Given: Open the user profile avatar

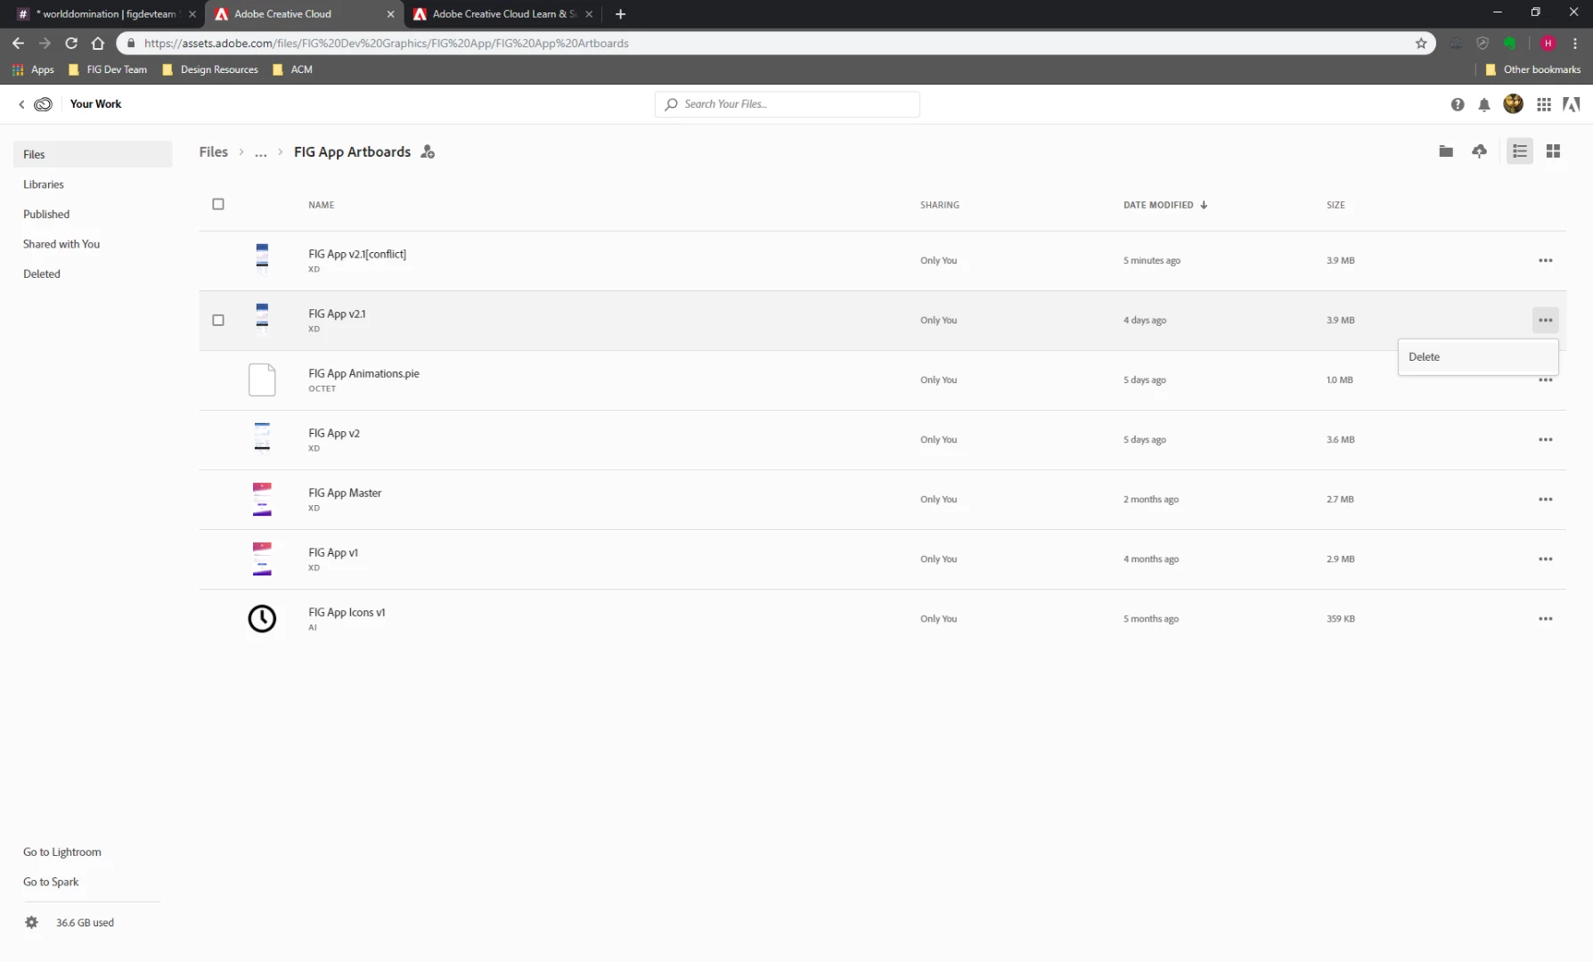Looking at the screenshot, I should [1513, 104].
